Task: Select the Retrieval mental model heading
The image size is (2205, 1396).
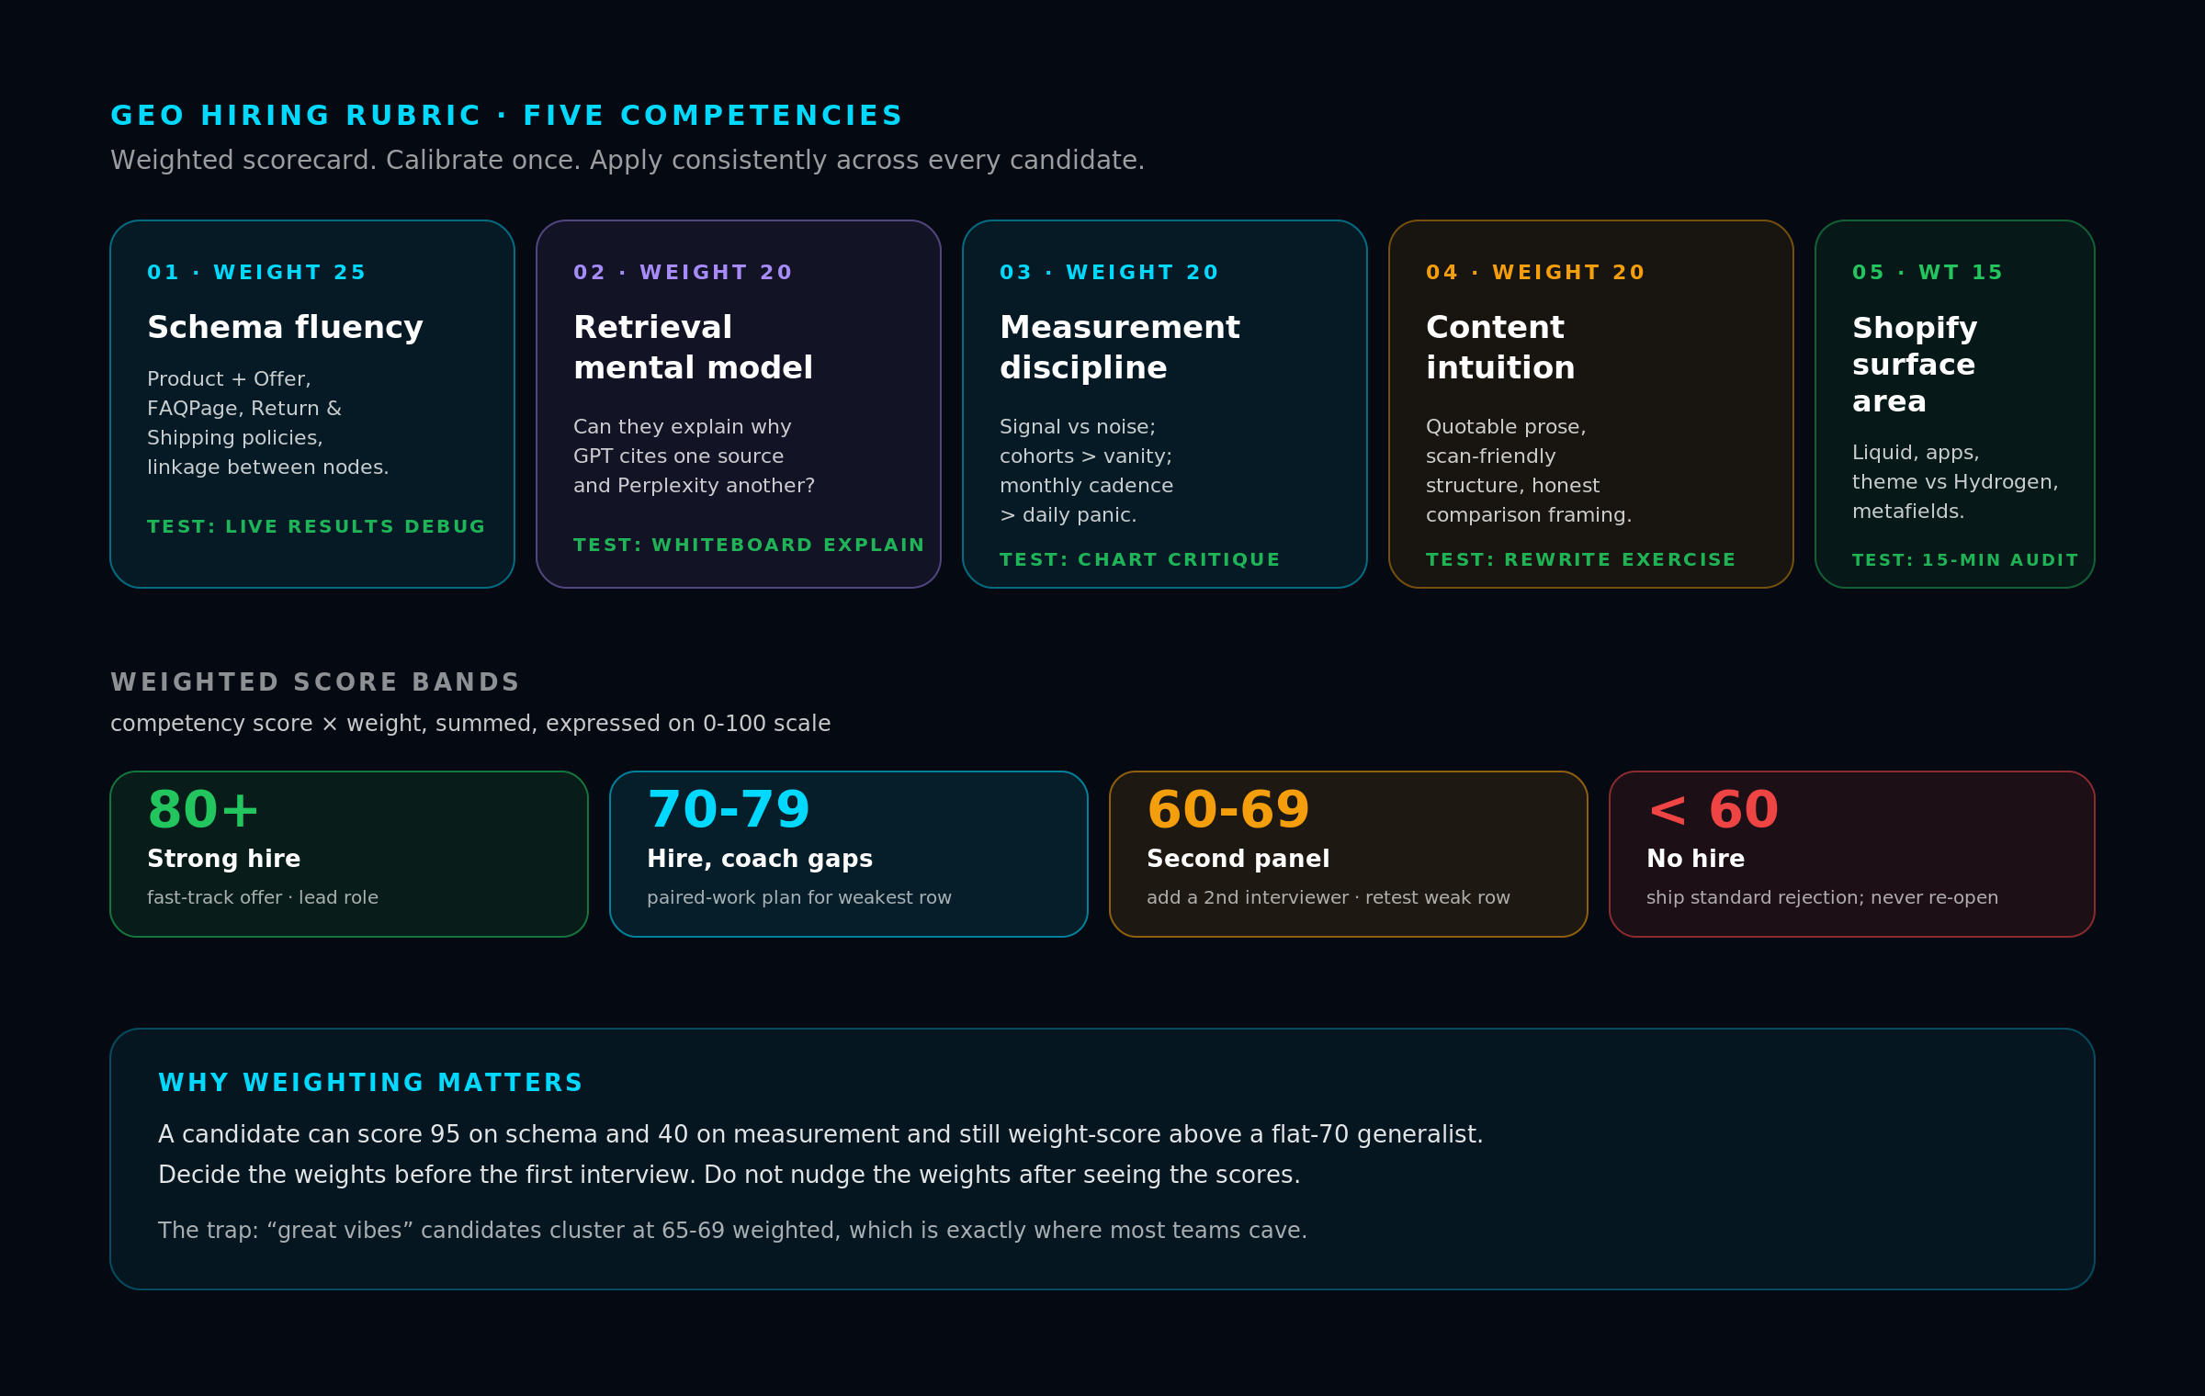Action: point(693,347)
